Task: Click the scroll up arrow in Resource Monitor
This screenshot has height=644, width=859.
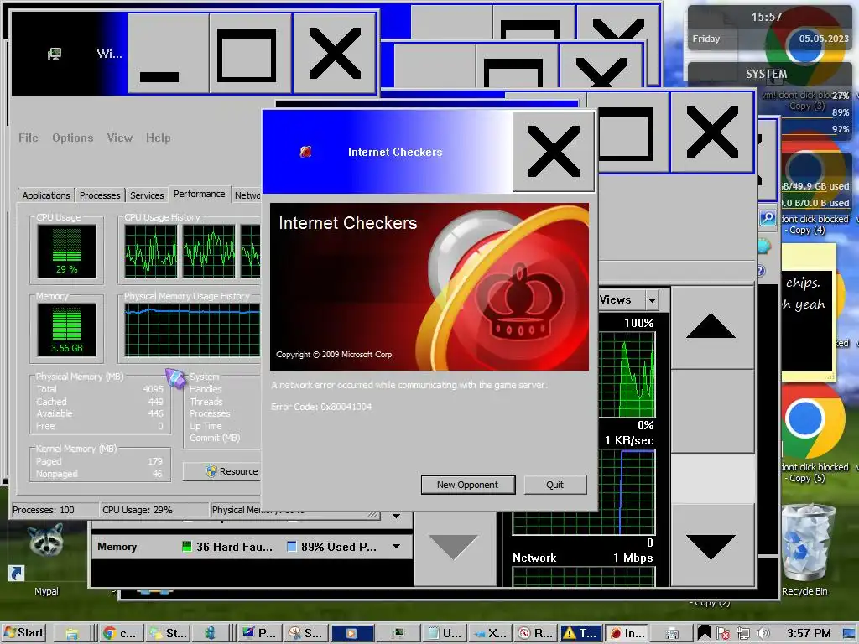Action: click(711, 326)
